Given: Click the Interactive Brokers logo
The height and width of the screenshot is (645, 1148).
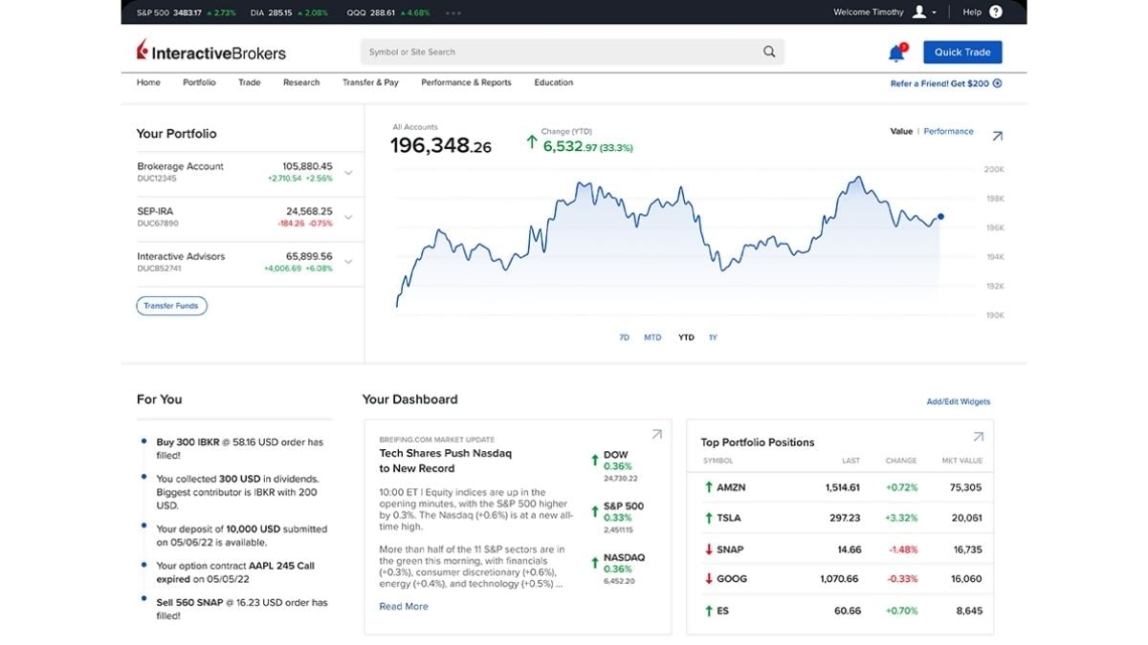Looking at the screenshot, I should click(x=212, y=52).
